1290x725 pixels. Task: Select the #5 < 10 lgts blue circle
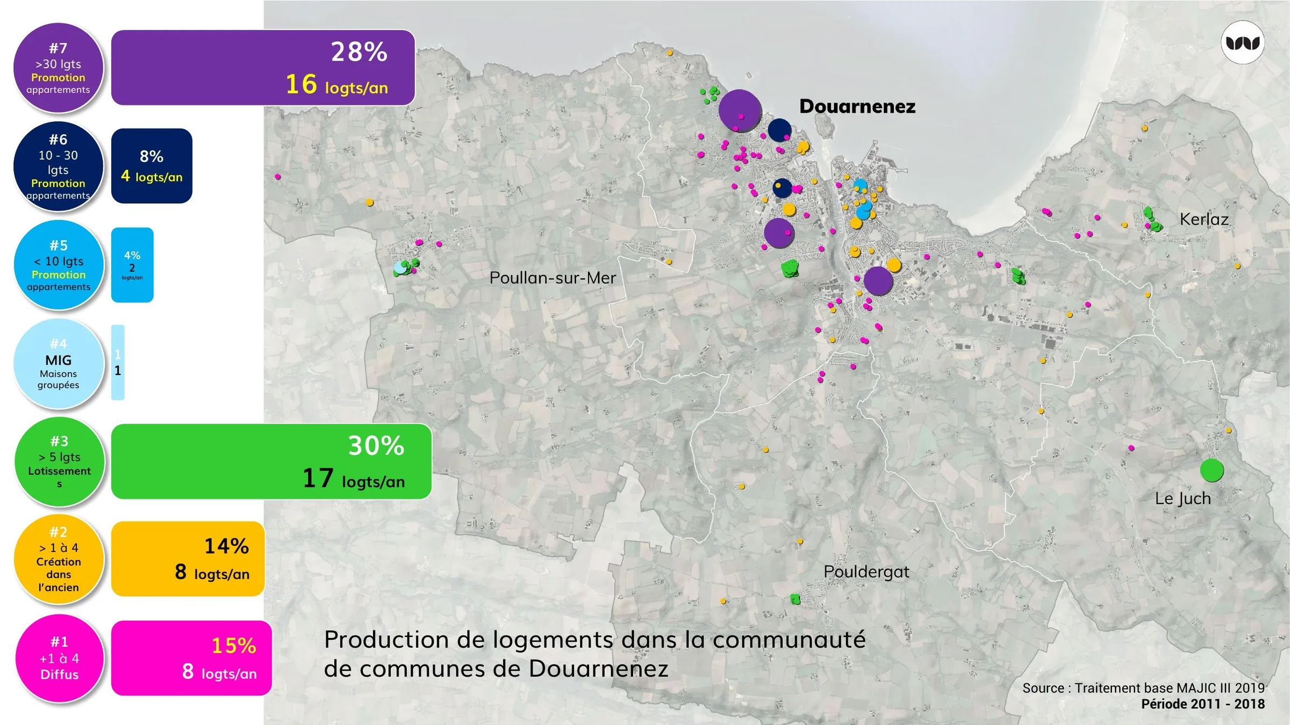click(x=58, y=265)
